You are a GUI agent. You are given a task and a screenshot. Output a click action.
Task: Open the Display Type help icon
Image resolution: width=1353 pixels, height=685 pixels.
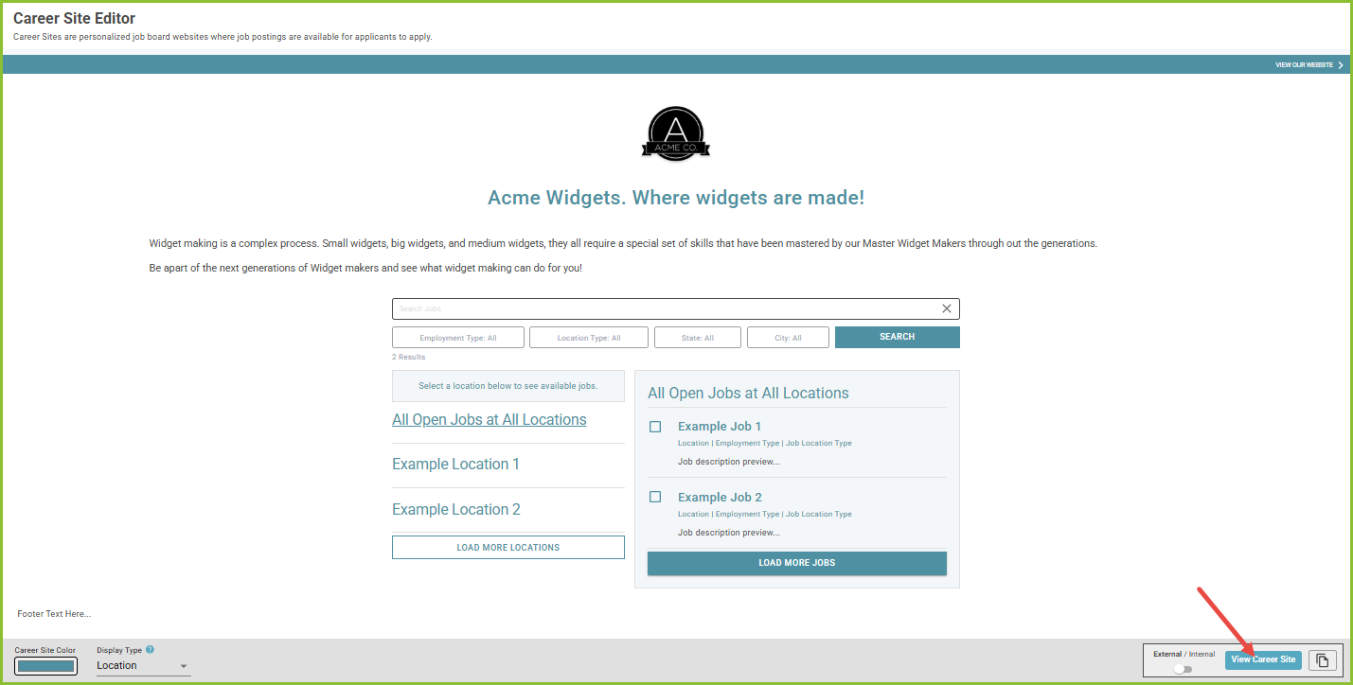(x=151, y=650)
